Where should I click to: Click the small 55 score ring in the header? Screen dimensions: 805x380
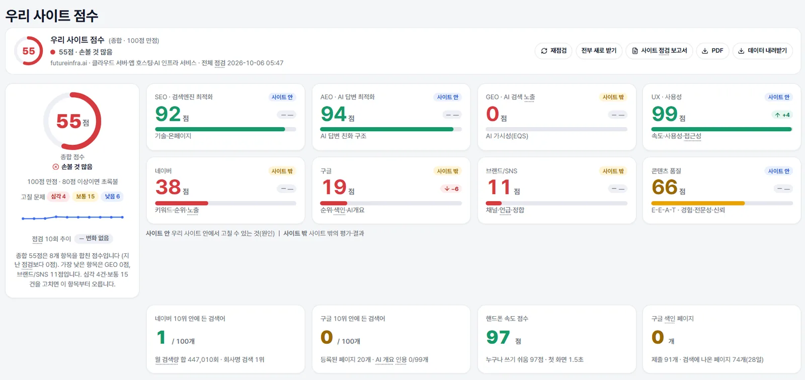(x=29, y=51)
